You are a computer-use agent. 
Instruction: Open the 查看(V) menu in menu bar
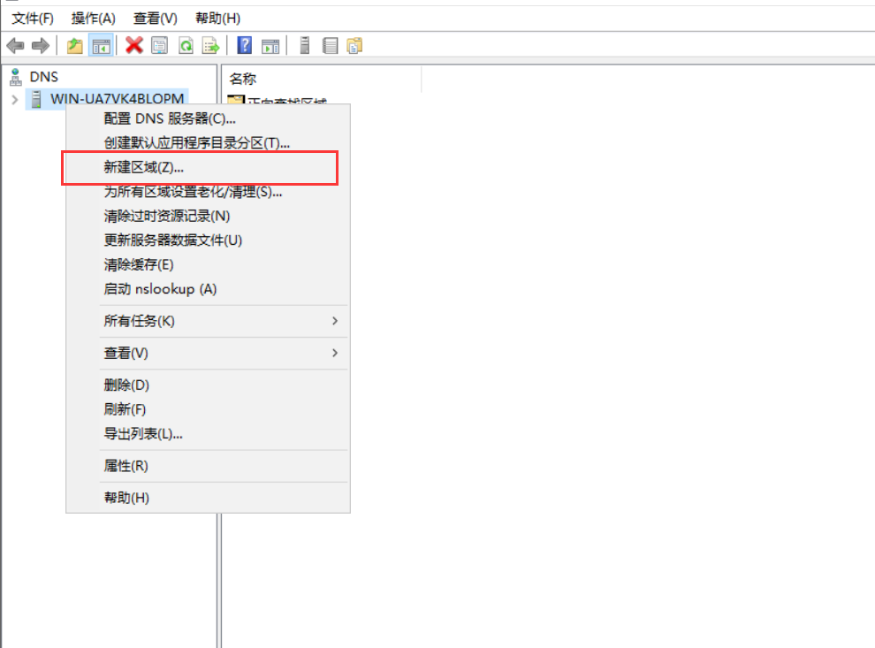tap(156, 19)
